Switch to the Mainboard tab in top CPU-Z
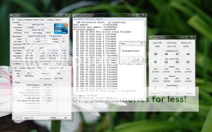The image size is (212, 132). click(x=28, y=20)
